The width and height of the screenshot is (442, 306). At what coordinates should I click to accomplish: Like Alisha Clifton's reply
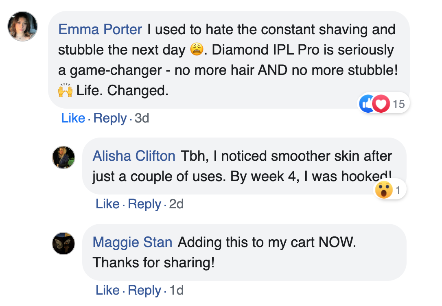(x=107, y=204)
